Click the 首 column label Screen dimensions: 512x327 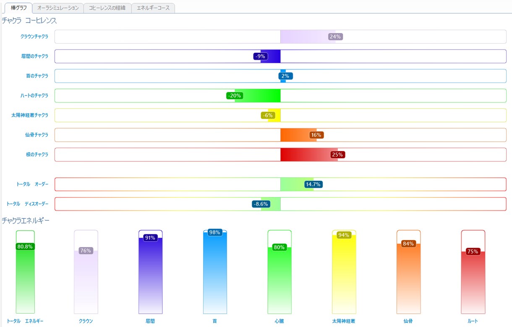[x=215, y=321]
